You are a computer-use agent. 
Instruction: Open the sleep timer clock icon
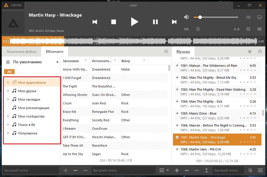198,29
